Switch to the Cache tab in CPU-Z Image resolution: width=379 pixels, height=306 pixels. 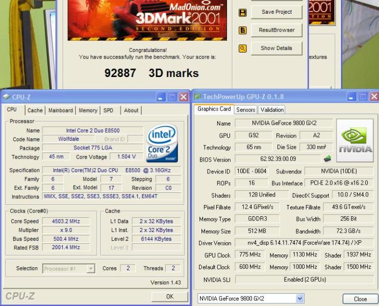(x=35, y=111)
